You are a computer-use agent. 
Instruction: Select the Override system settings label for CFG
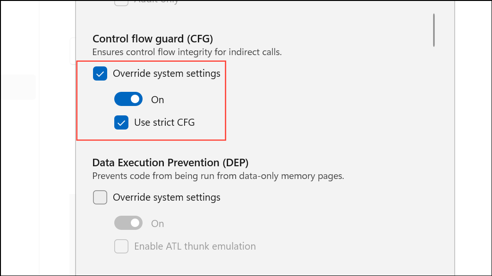[x=166, y=73]
